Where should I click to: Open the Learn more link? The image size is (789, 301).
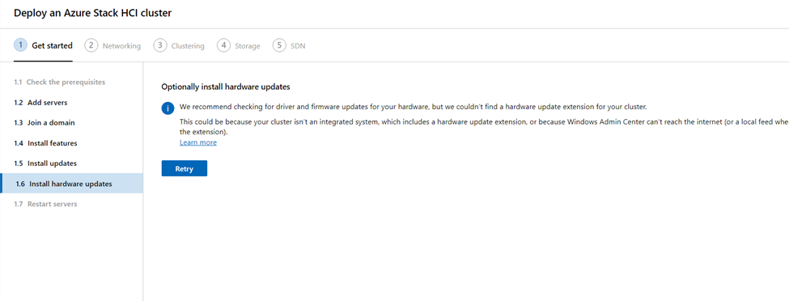(x=198, y=142)
